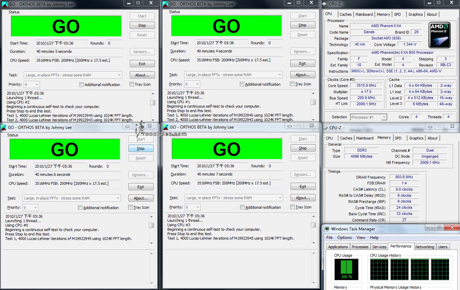Open Mainboard tab in the CPU-Z Processor info window

(x=364, y=14)
